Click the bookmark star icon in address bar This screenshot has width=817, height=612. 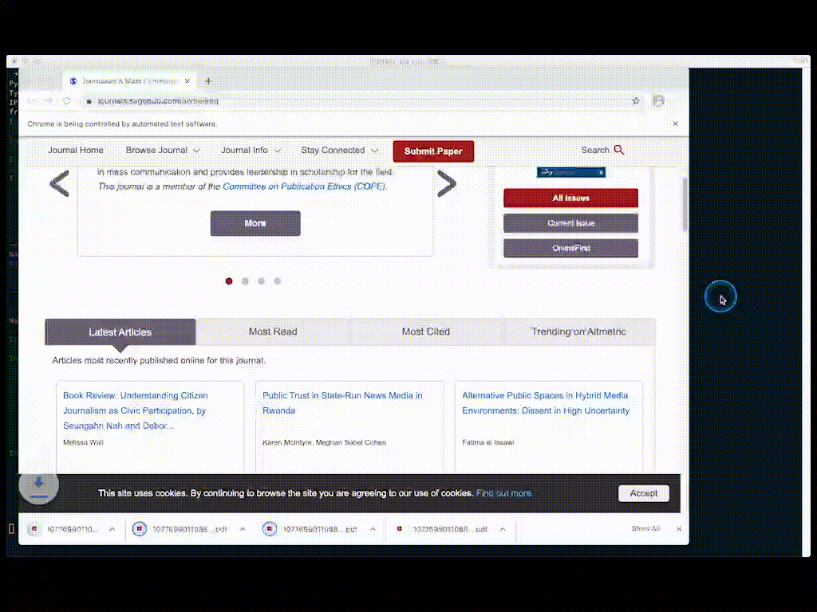tap(636, 101)
